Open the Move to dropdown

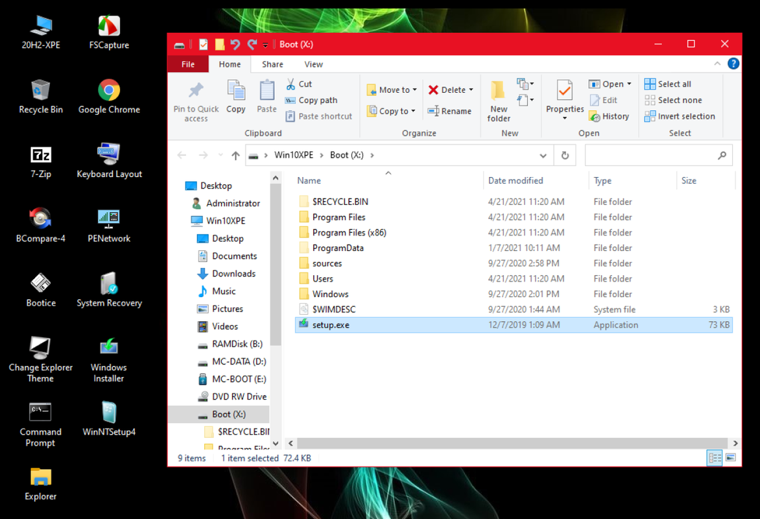(392, 90)
